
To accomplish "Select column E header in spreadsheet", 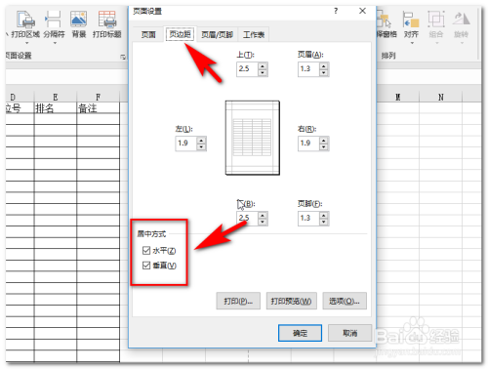I will tap(56, 97).
